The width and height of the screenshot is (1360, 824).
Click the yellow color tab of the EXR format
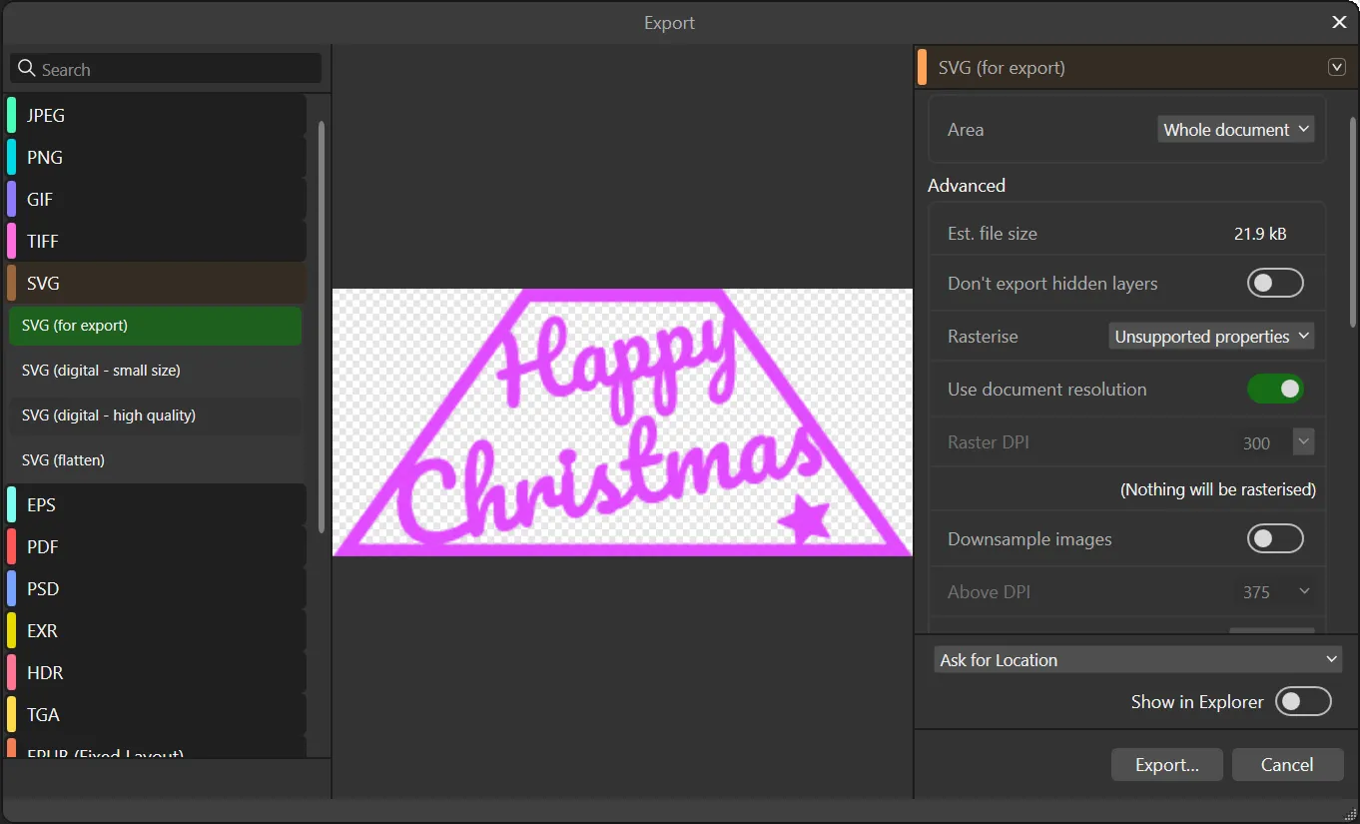[x=11, y=630]
